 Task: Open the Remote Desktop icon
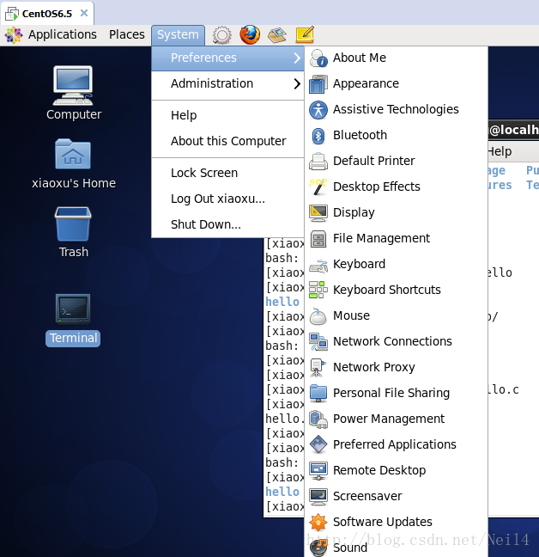coord(318,471)
